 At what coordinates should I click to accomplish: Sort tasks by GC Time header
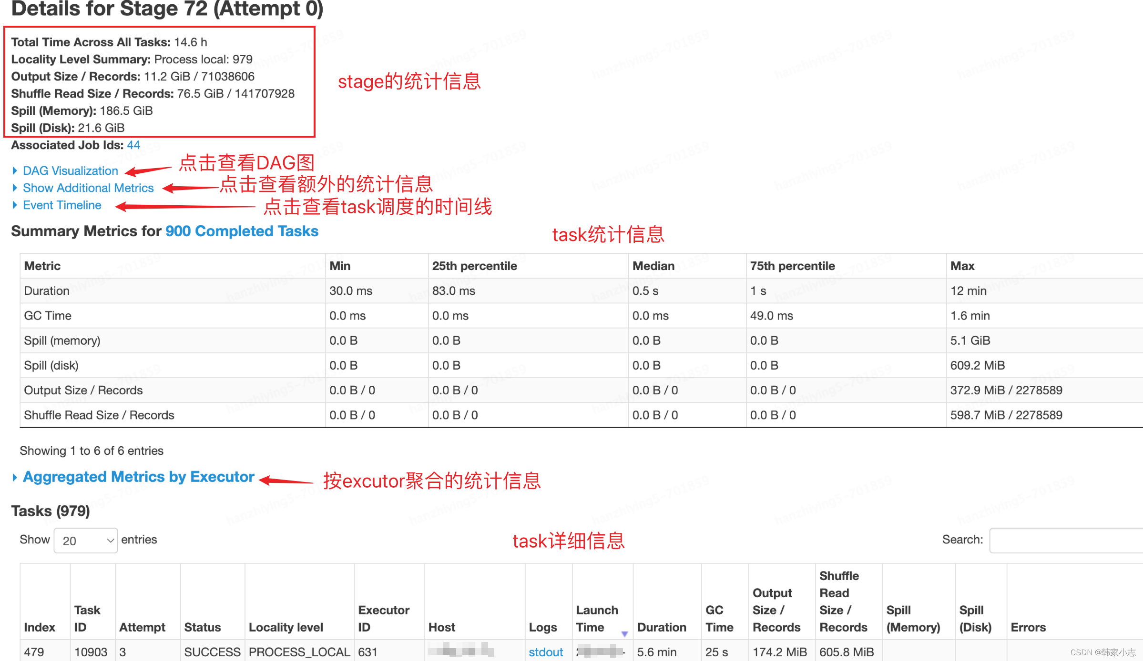pos(719,618)
